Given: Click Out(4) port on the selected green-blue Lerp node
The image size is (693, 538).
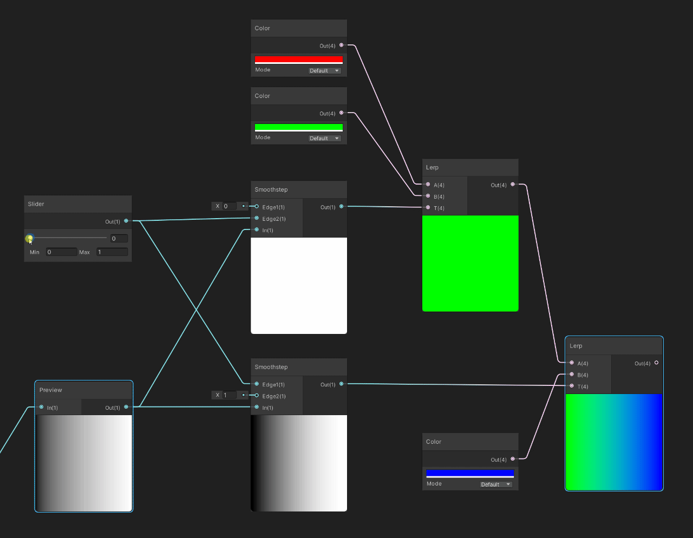Looking at the screenshot, I should click(656, 363).
